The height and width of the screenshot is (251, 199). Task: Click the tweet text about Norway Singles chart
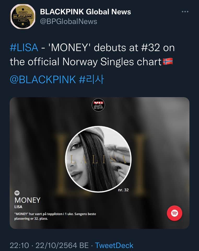92,55
